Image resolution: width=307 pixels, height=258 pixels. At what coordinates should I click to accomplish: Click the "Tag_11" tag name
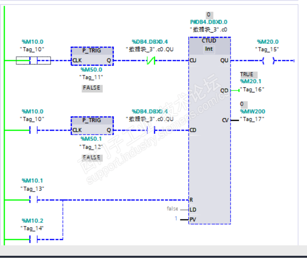[91, 77]
